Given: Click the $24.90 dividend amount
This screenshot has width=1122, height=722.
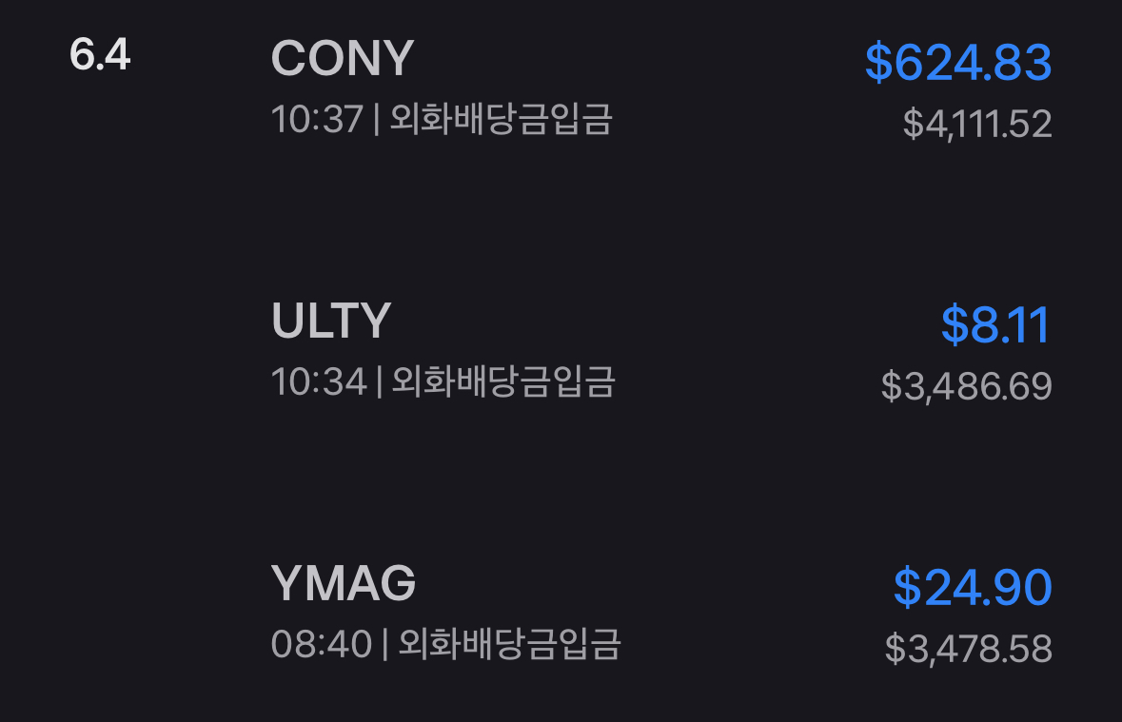Looking at the screenshot, I should click(972, 587).
